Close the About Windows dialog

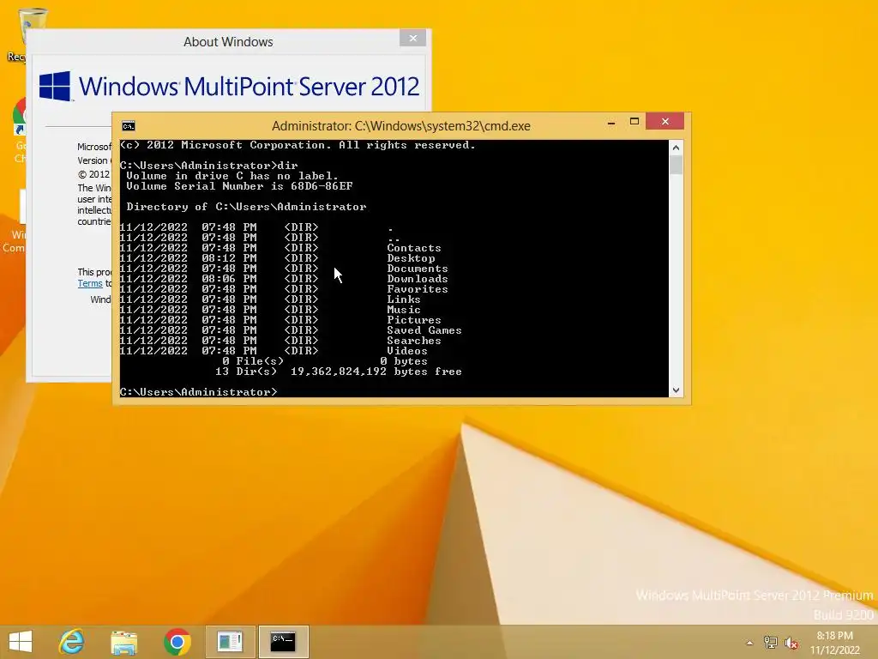coord(412,38)
